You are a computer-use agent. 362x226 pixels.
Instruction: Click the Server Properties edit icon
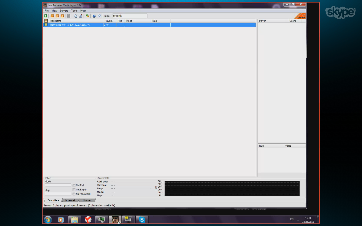(x=80, y=16)
